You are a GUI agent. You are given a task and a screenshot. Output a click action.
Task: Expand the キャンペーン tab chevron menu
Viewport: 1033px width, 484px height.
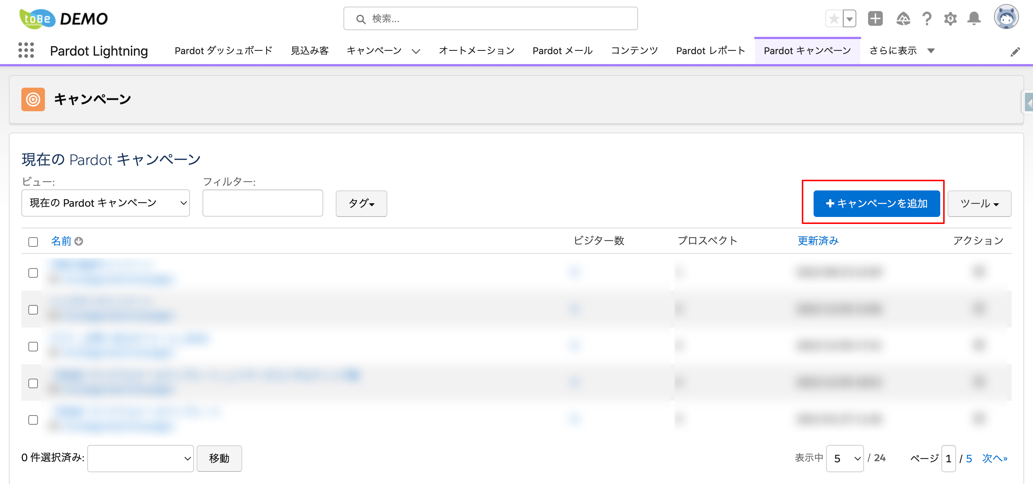[416, 51]
